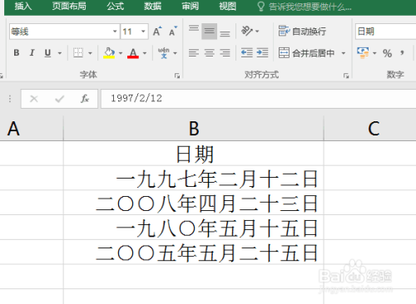
Task: Decrease indent icon
Action: (x=247, y=52)
